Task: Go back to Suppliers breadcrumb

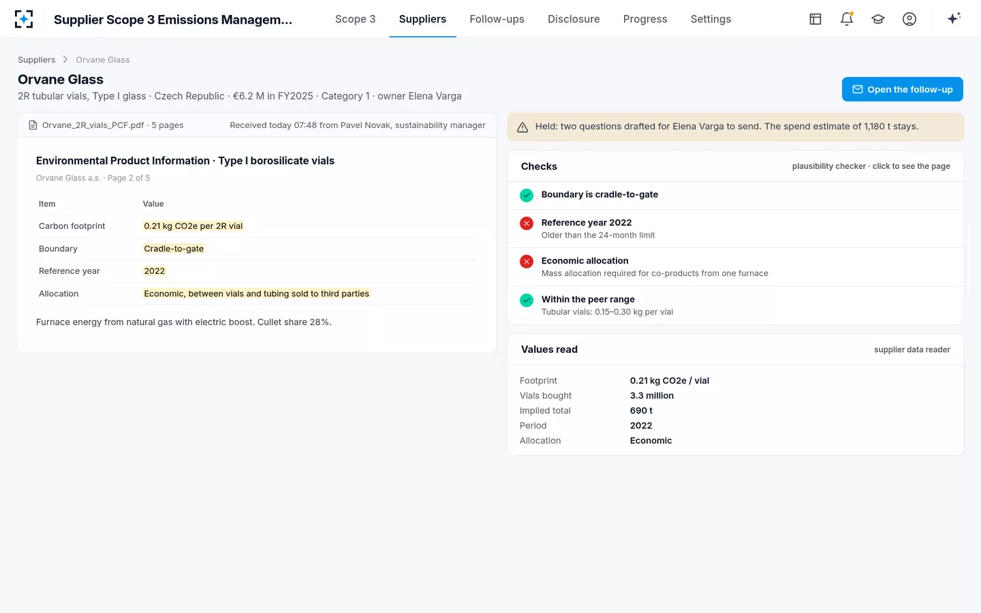Action: point(36,60)
